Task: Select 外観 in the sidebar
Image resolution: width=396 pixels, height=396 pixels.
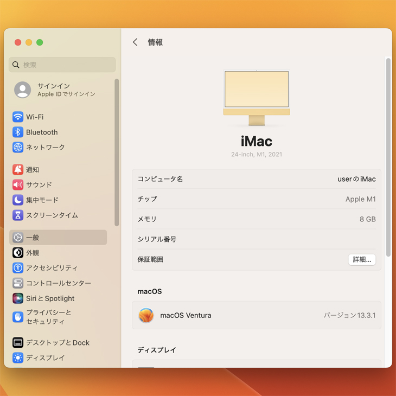Action: point(33,253)
